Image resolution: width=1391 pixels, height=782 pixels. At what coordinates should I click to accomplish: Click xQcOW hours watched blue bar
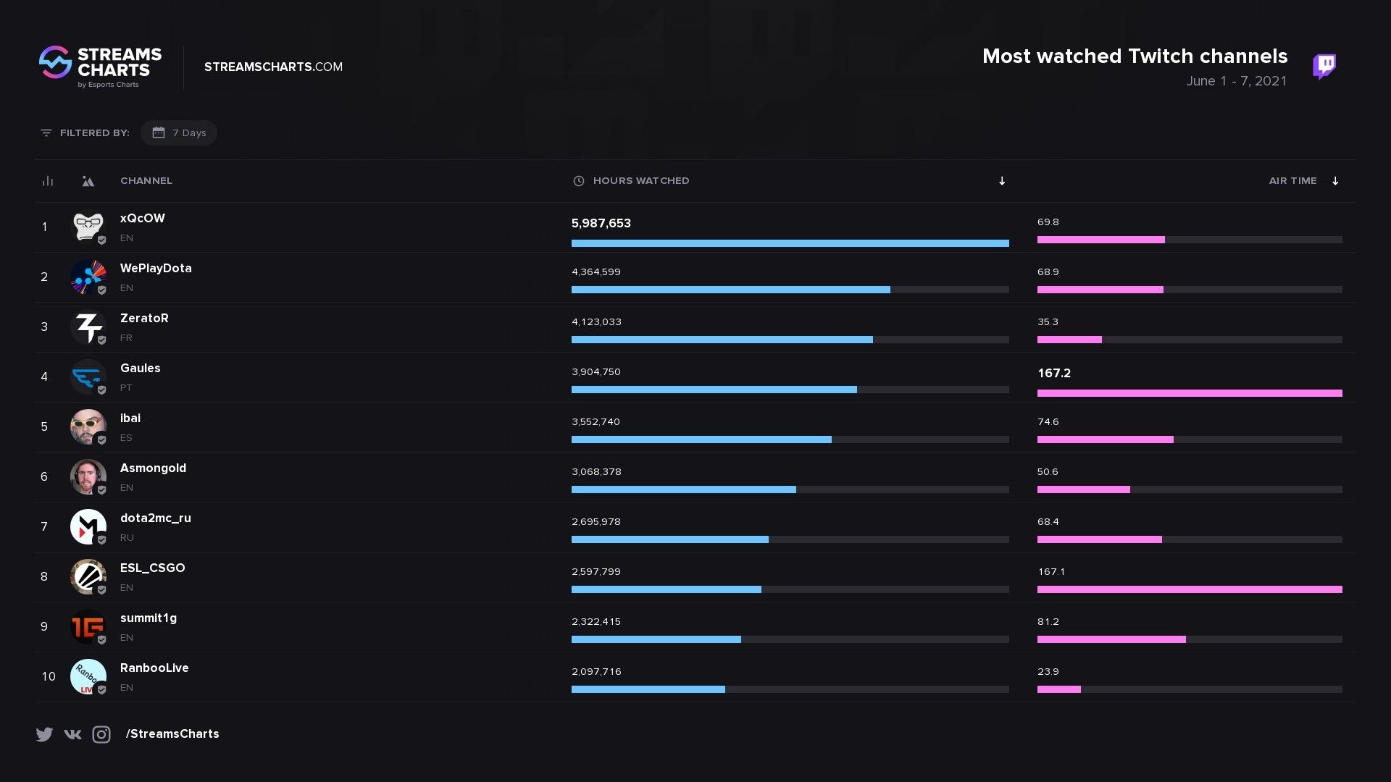790,243
